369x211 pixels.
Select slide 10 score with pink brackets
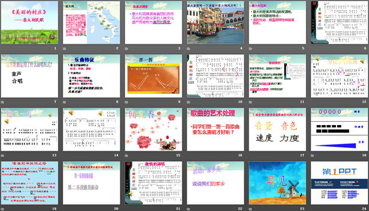215,76
